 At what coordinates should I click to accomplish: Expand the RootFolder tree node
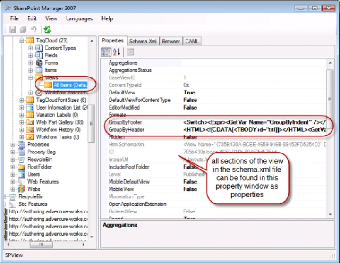tap(13, 167)
